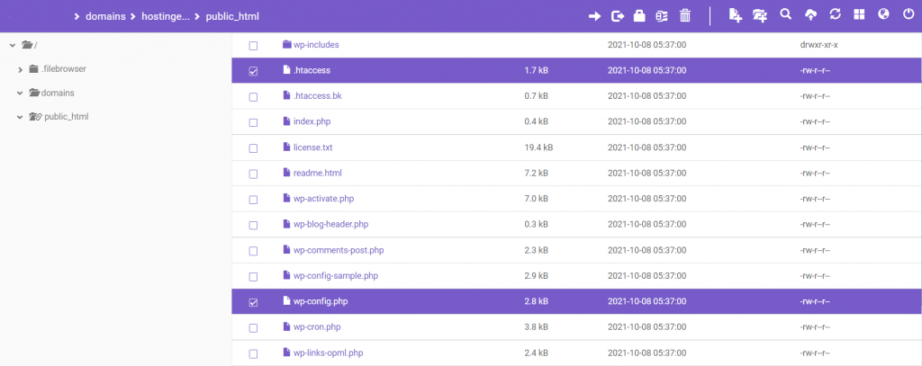Check the wp-blog-header.php checkbox

(253, 226)
